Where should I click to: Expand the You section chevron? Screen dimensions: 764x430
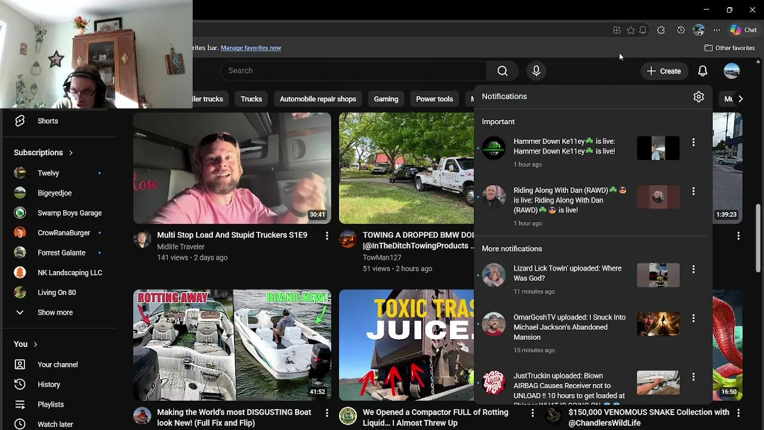(x=35, y=345)
